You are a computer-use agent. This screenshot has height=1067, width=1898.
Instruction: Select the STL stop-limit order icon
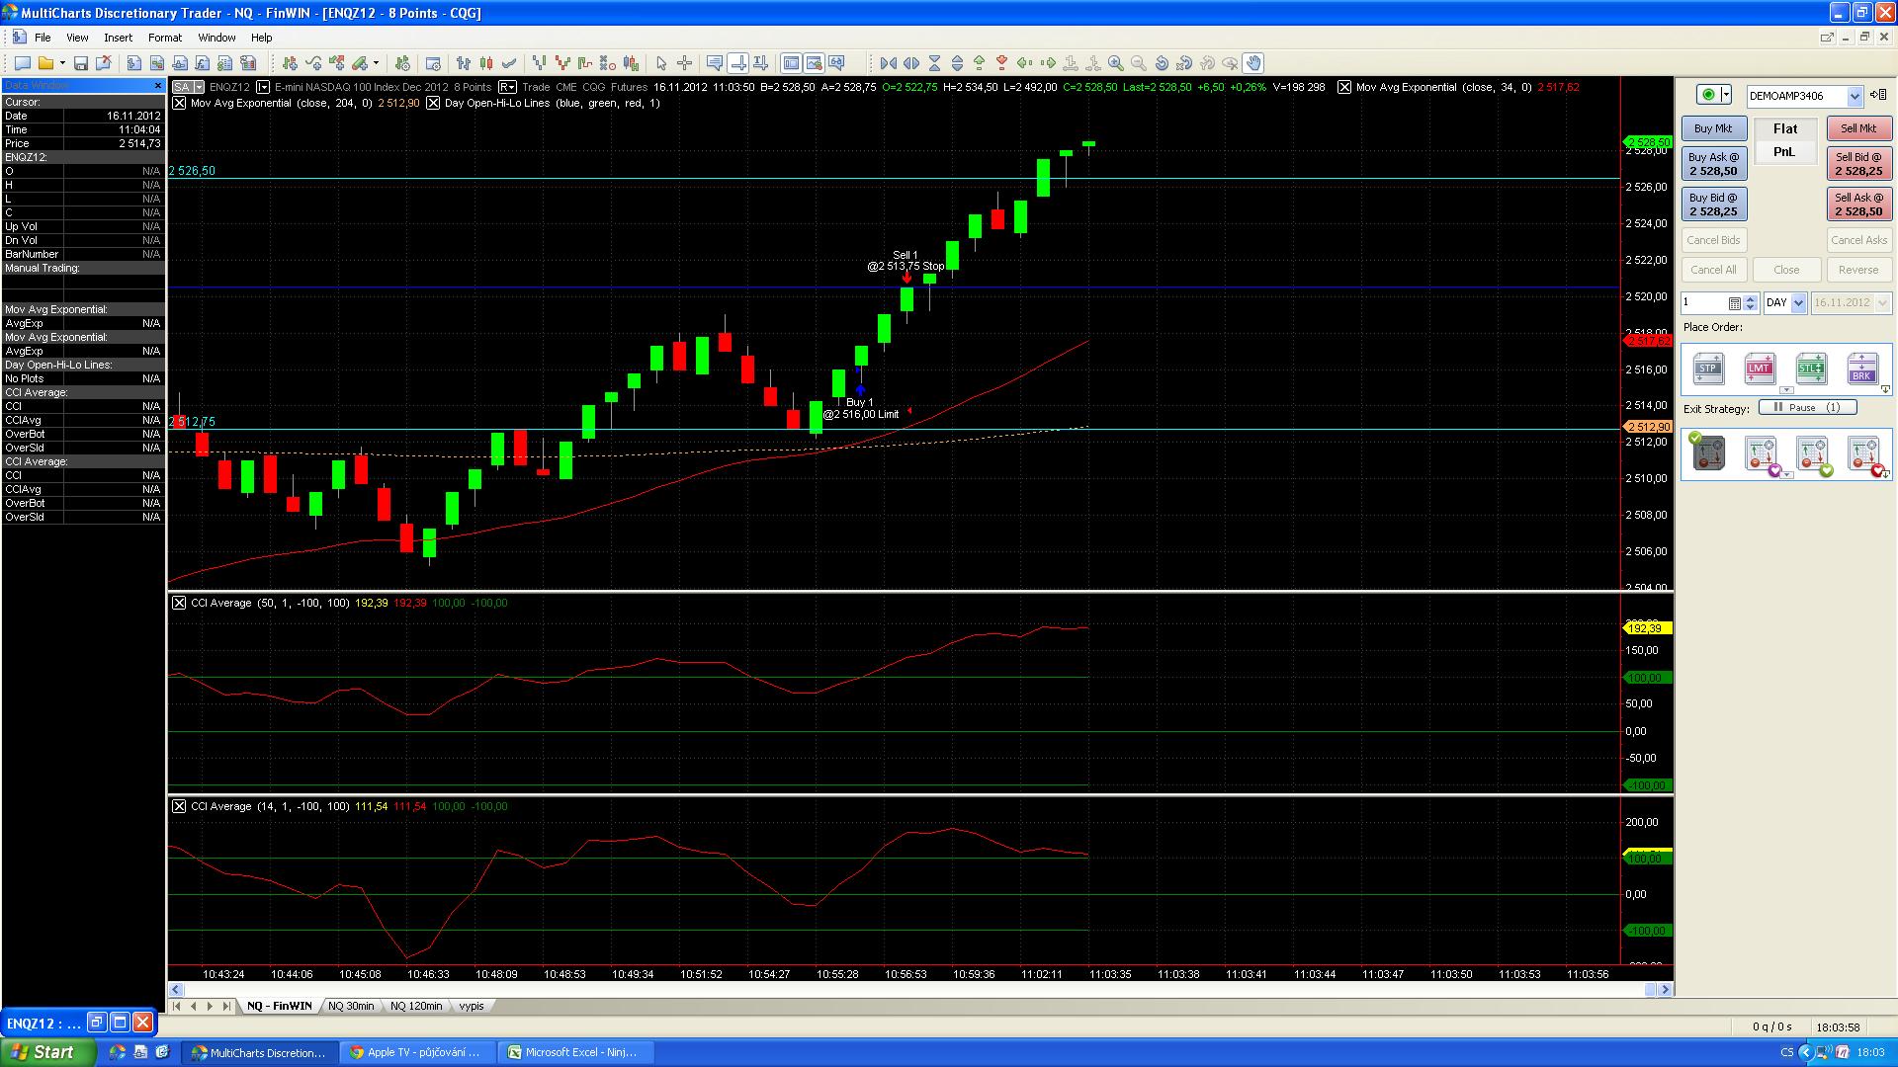[x=1811, y=369]
